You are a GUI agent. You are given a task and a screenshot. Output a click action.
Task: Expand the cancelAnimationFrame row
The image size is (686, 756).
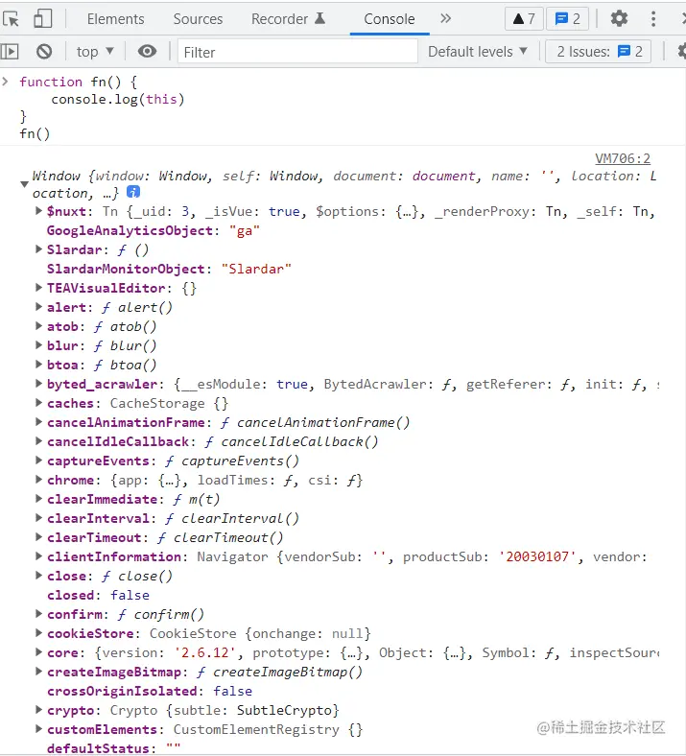pos(39,422)
